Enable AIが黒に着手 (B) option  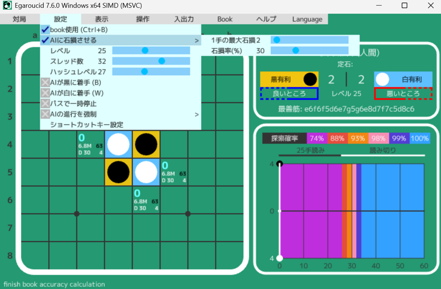45,82
